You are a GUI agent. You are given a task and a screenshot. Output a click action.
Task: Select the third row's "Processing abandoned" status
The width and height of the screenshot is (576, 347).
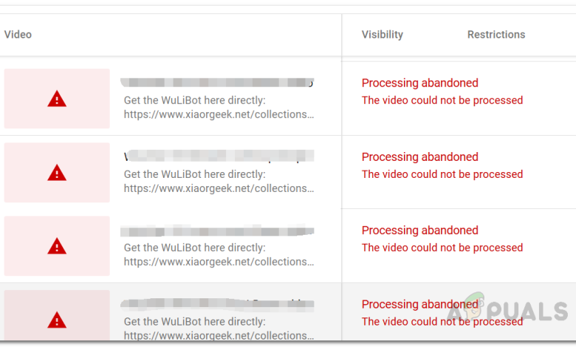(x=419, y=230)
